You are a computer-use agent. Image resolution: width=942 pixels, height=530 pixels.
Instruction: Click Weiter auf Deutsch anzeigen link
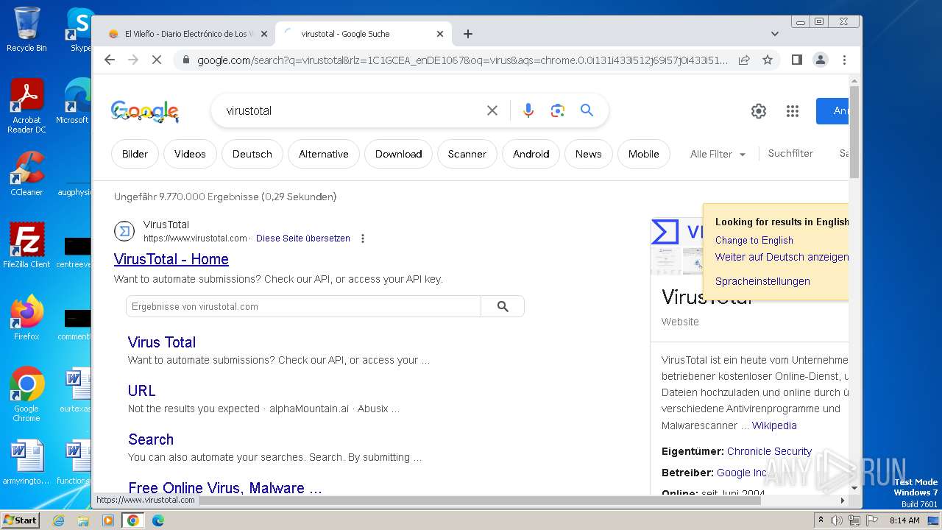782,257
